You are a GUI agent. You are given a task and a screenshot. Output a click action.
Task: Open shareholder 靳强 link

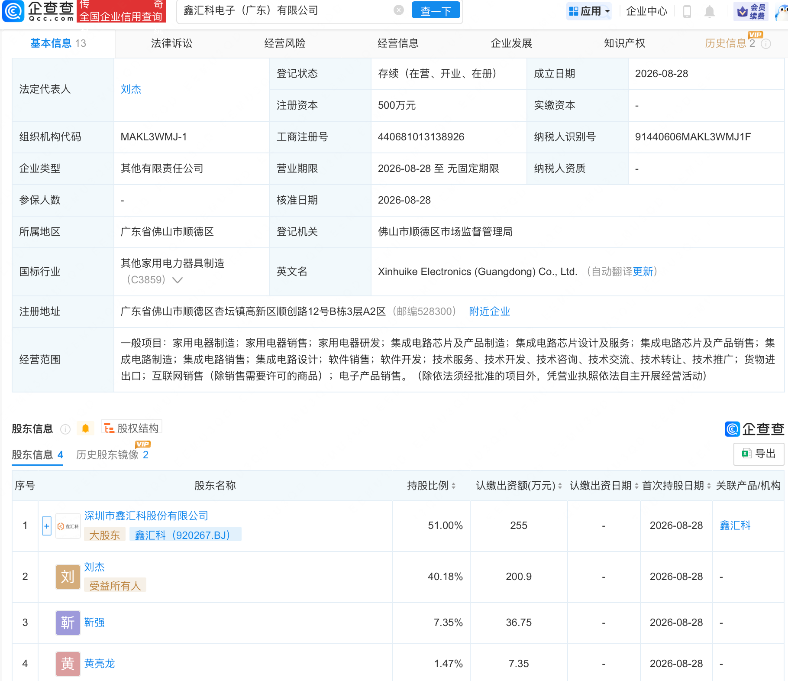pos(94,623)
